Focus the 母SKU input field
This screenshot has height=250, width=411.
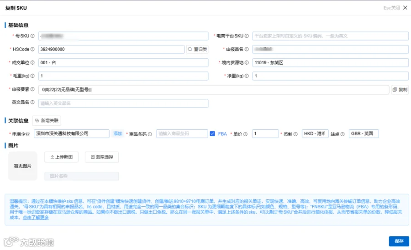coord(123,36)
